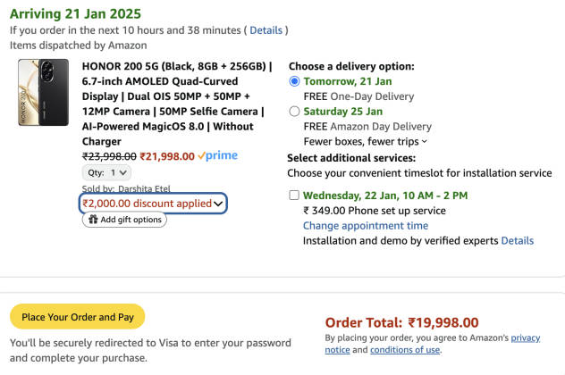Image resolution: width=565 pixels, height=375 pixels.
Task: Select Saturday 25 Jan delivery option
Action: pyautogui.click(x=295, y=112)
